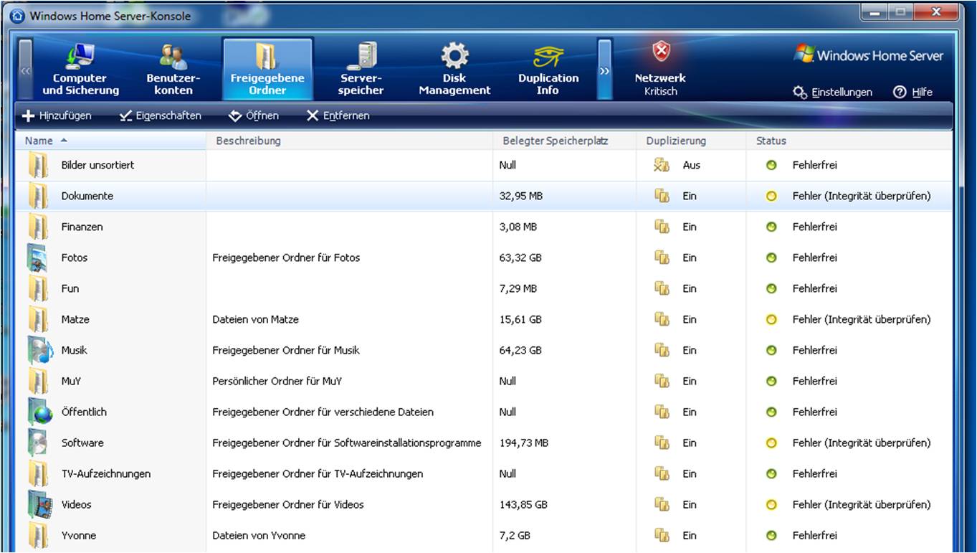Select the Finanzen folder icon

click(x=38, y=227)
